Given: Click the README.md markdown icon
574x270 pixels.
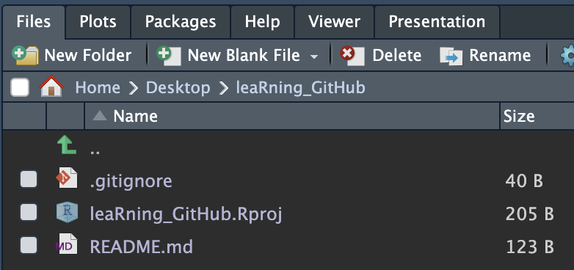Looking at the screenshot, I should [67, 244].
